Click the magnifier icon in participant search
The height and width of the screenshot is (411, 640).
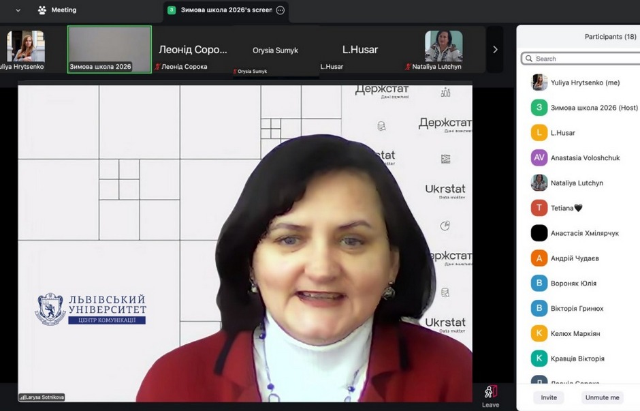pyautogui.click(x=529, y=59)
